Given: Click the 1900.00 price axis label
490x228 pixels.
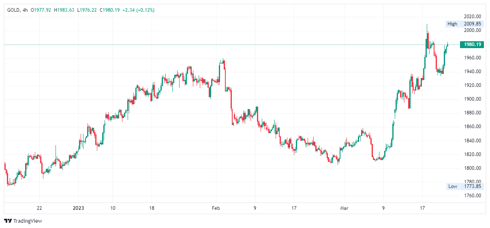Looking at the screenshot, I should pyautogui.click(x=473, y=99).
